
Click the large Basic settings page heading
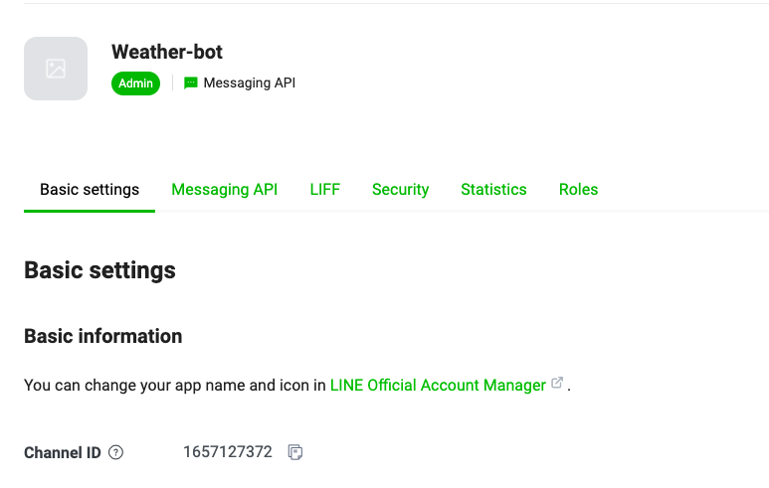(x=99, y=270)
